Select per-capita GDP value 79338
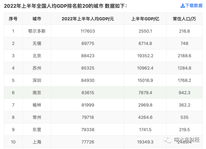 pyautogui.click(x=88, y=129)
